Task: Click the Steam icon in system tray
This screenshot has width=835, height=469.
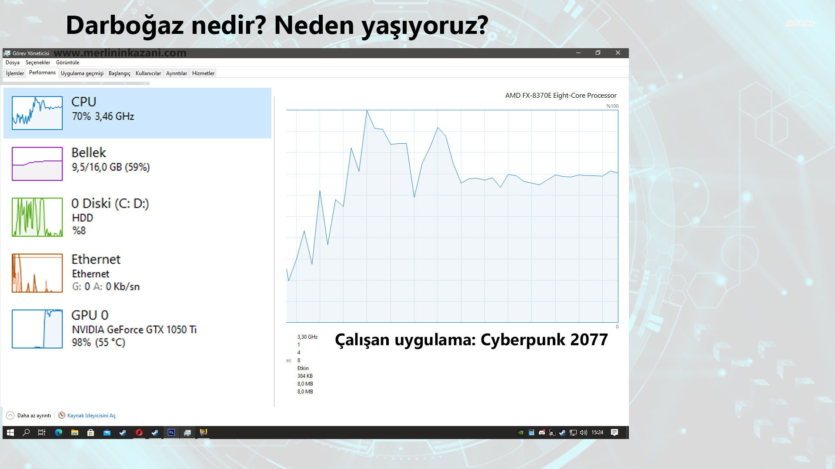Action: [562, 433]
